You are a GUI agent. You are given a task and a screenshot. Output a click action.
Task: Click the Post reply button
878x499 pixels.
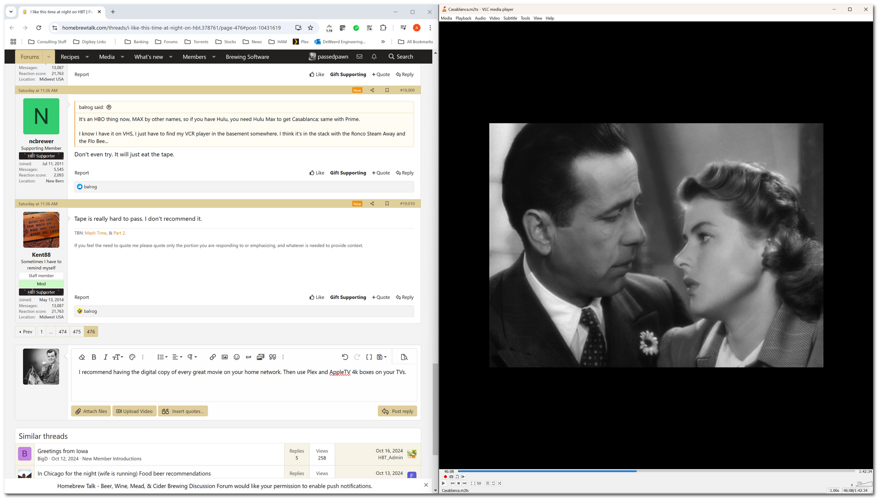(x=397, y=411)
